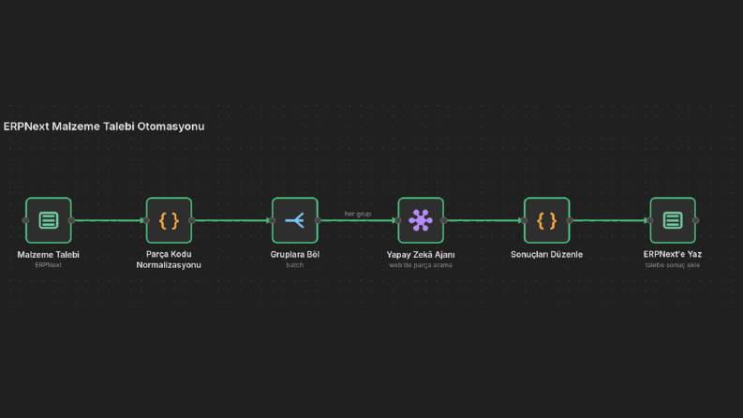The width and height of the screenshot is (743, 418).
Task: Click the 'web'de parça arama' subtitle
Action: (x=421, y=265)
